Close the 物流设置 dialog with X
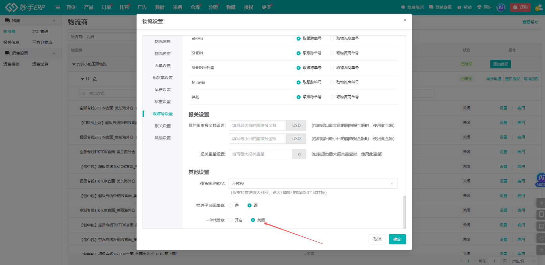The width and height of the screenshot is (545, 265). (x=405, y=20)
